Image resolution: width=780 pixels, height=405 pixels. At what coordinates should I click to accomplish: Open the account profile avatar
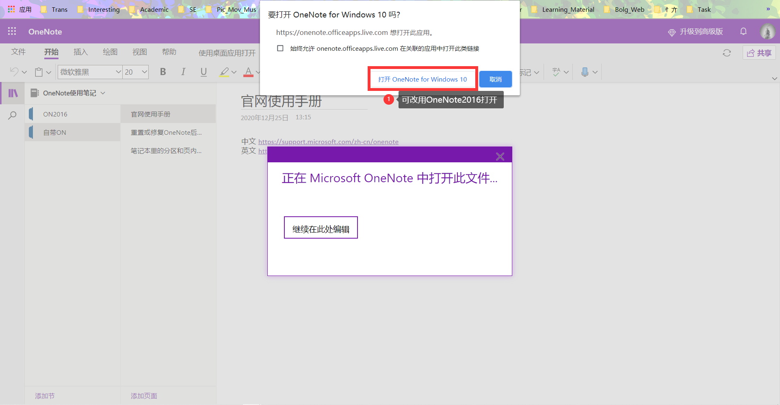[x=767, y=31]
